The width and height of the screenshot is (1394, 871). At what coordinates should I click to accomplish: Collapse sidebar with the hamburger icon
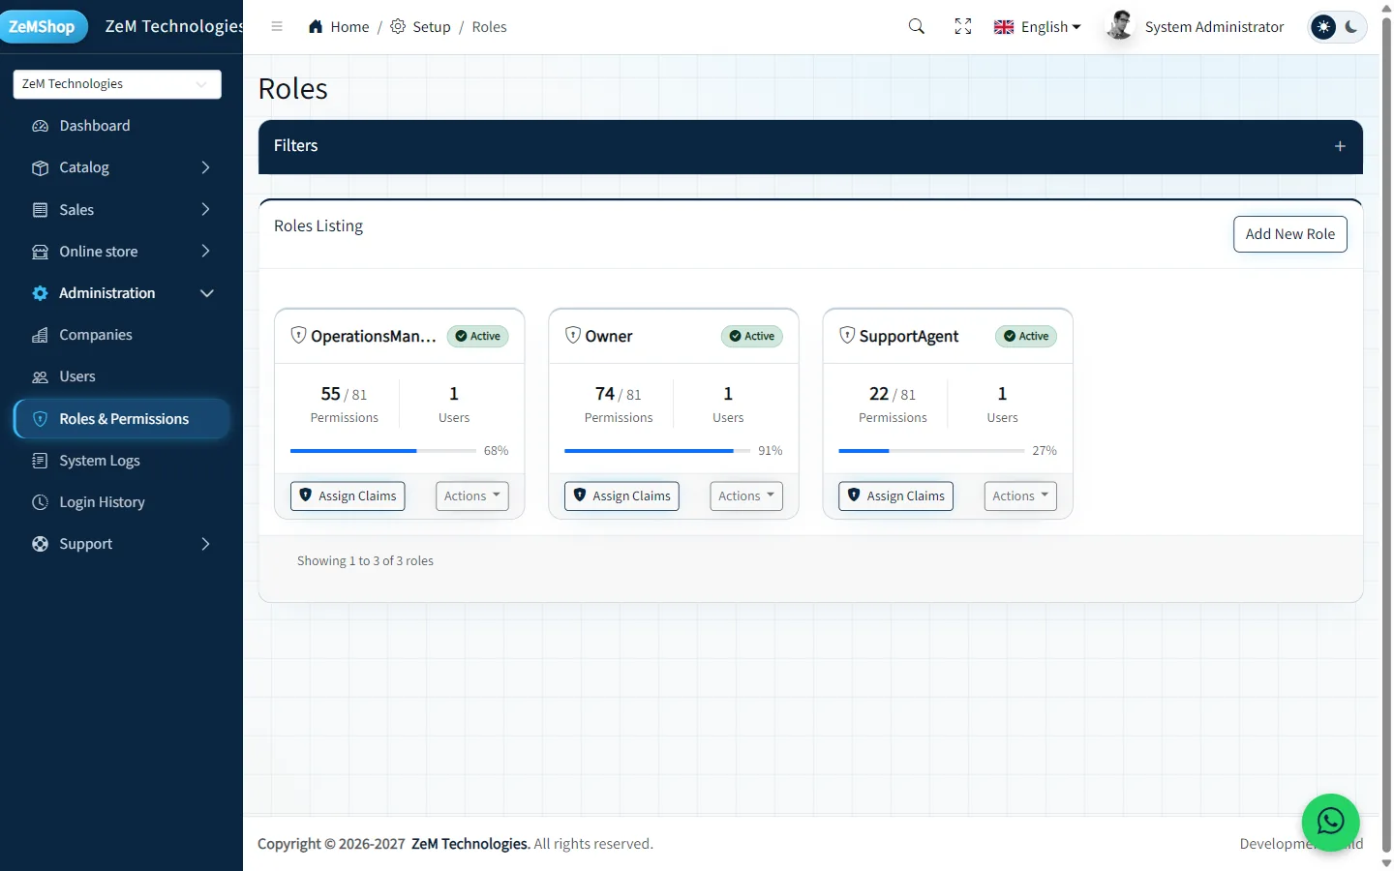277,26
